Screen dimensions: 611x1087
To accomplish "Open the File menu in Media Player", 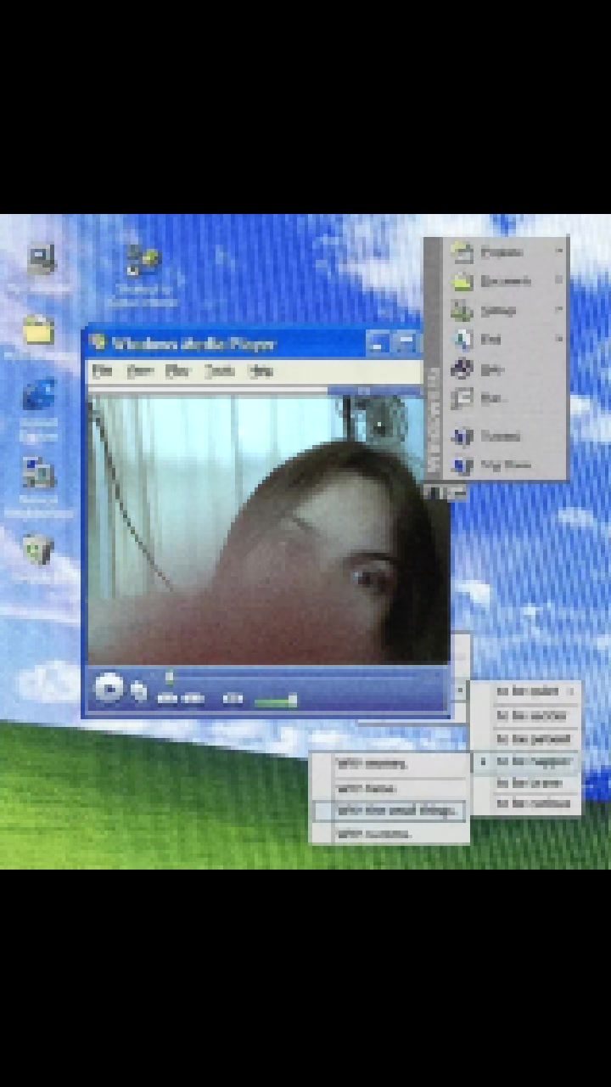I will [x=102, y=371].
